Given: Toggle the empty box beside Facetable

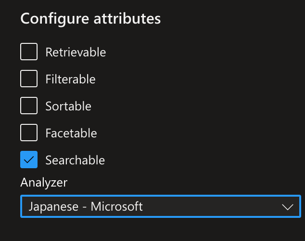Looking at the screenshot, I should click(x=29, y=133).
